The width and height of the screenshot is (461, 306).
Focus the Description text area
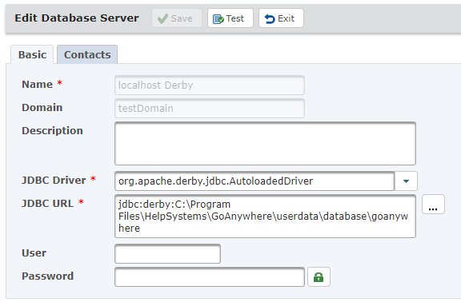(265, 144)
